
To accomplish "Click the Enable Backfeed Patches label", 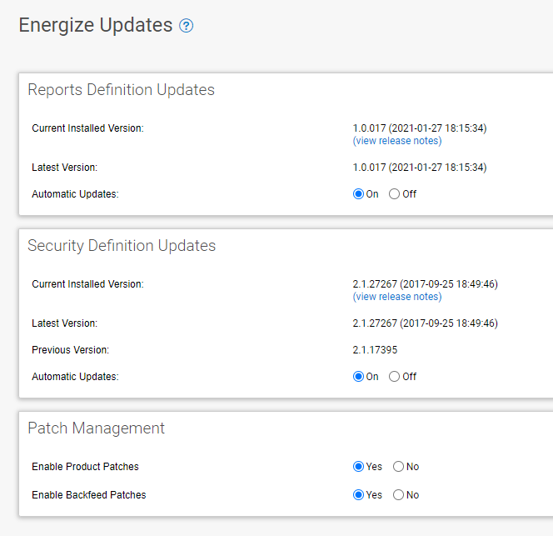I will (89, 495).
